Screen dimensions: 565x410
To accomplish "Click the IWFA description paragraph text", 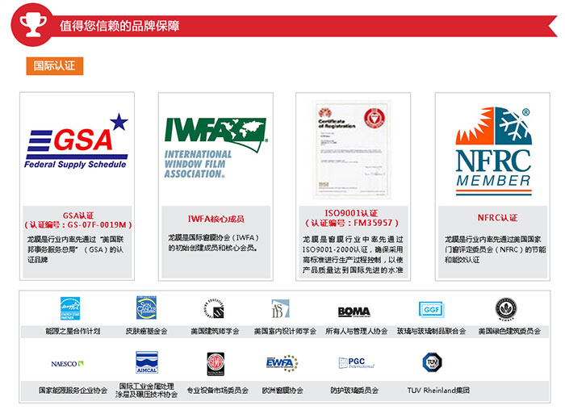I will click(214, 243).
